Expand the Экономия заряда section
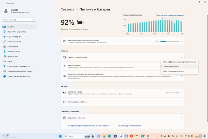This screenshot has width=208, height=139. (x=123, y=93)
